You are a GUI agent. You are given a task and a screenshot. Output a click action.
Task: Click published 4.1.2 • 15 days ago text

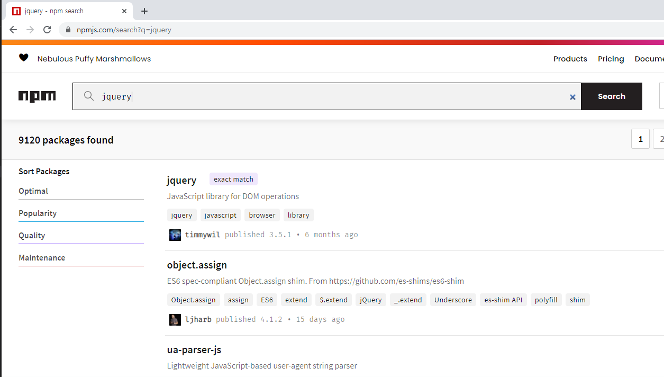pos(280,319)
